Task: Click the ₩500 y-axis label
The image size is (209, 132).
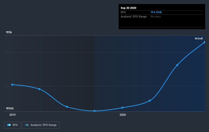Action: tap(10, 108)
